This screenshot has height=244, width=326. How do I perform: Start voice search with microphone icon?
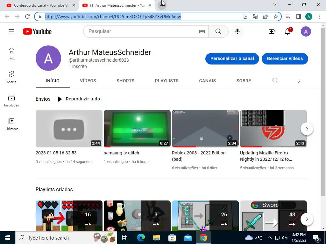(x=237, y=31)
